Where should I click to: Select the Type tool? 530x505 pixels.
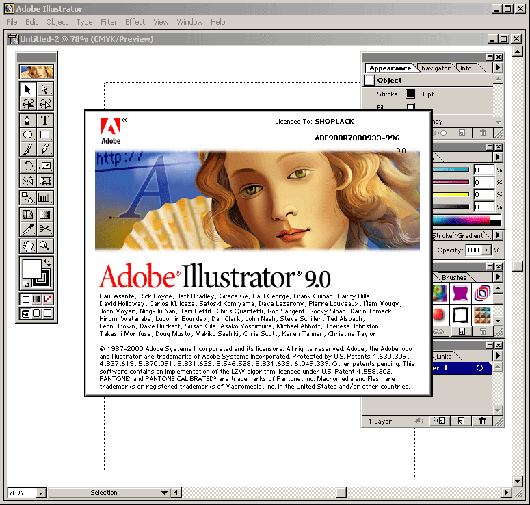click(x=44, y=120)
